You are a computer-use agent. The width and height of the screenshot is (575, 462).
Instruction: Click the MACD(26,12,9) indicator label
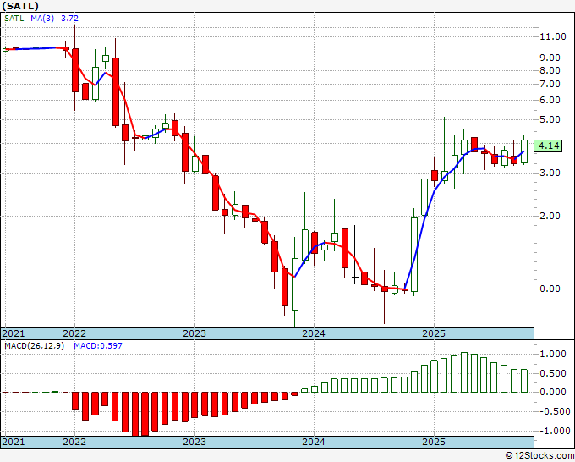35,346
